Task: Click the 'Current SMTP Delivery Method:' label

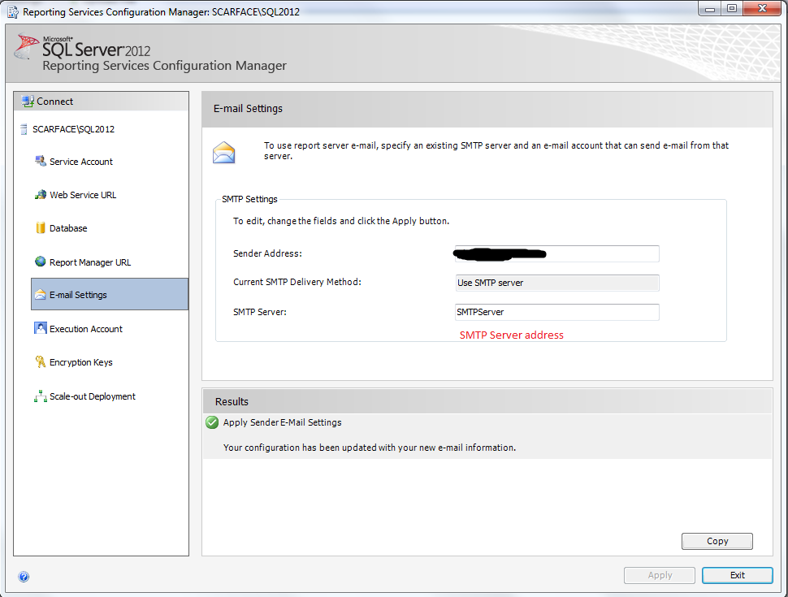Action: coord(297,283)
